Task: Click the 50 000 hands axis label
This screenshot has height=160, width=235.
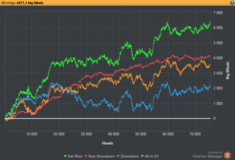Action: coord(141,134)
